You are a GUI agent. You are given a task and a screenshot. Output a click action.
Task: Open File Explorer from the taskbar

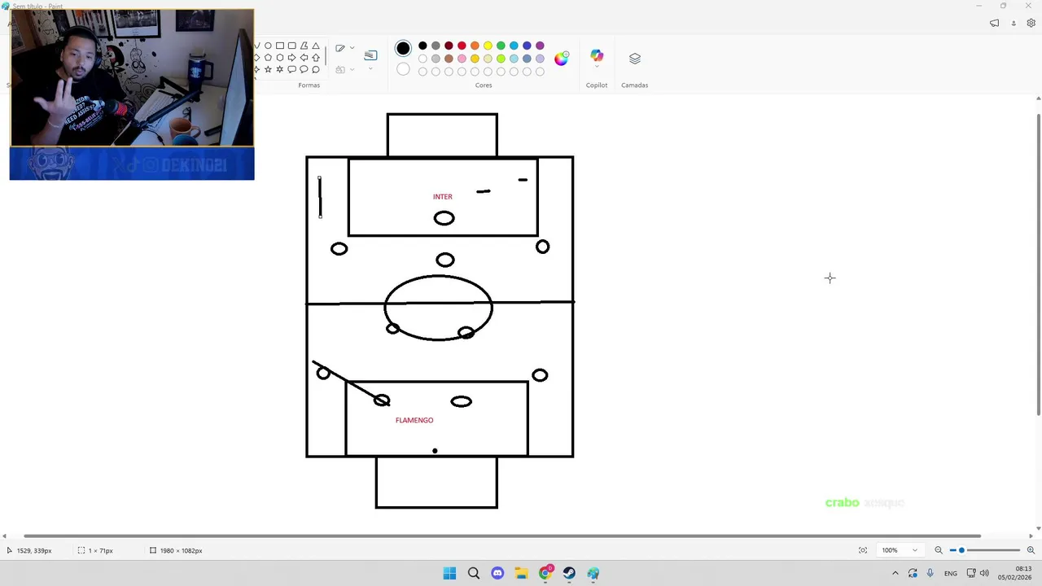tap(521, 574)
